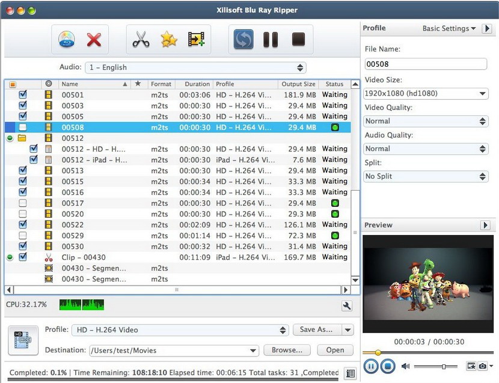Open the Clip tool with the scissors icon
The height and width of the screenshot is (383, 499).
(x=141, y=40)
